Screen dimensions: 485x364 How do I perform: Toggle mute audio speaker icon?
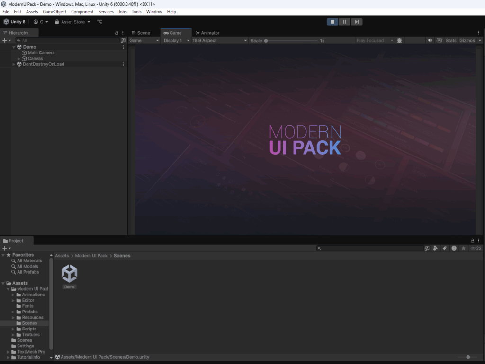point(430,41)
